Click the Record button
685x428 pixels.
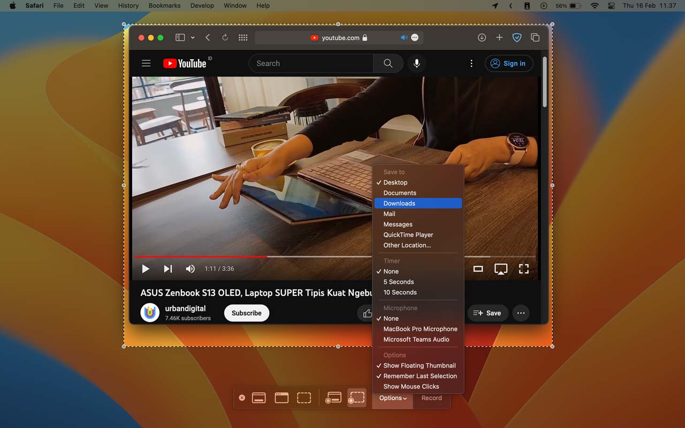click(x=431, y=398)
